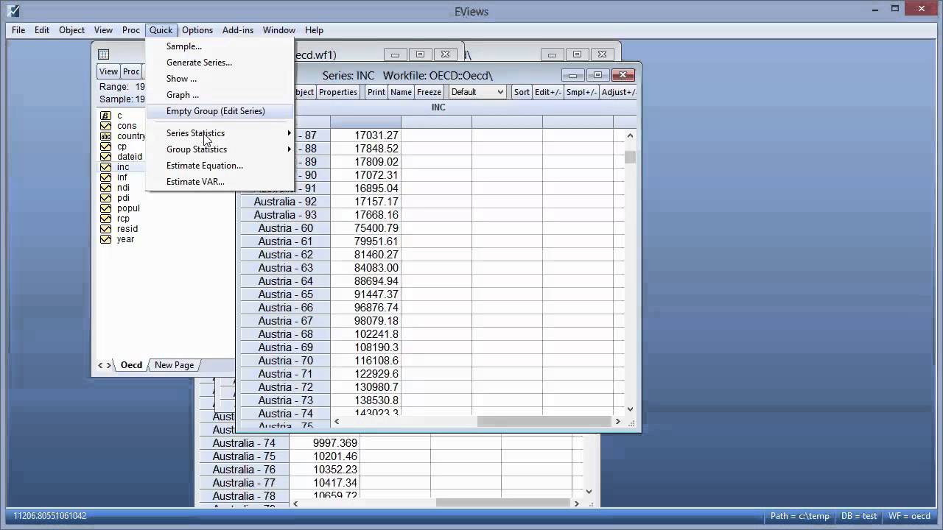Image resolution: width=943 pixels, height=530 pixels.
Task: Select cell value 9997.369 in background window
Action: coord(324,443)
